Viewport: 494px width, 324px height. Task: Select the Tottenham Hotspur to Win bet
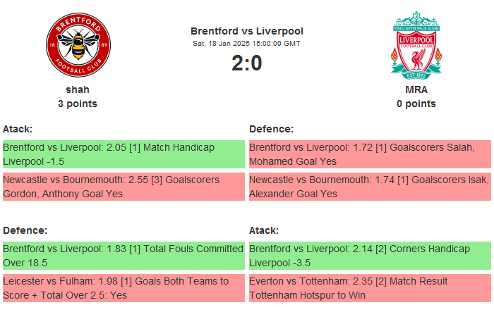click(x=369, y=288)
